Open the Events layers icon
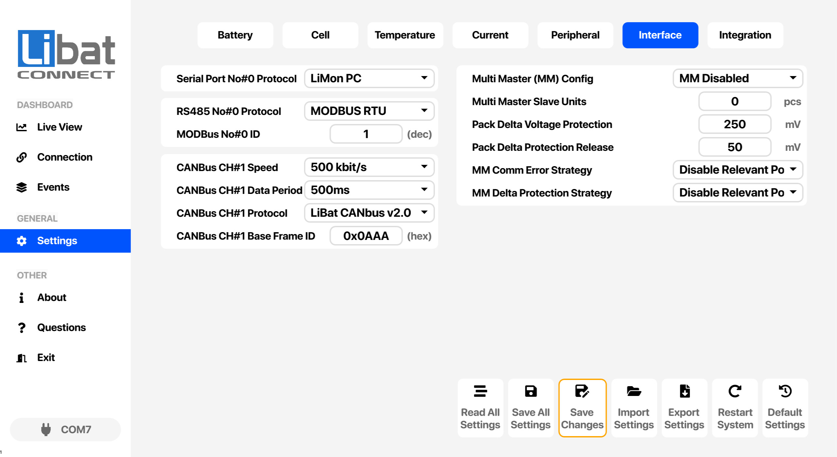 (x=22, y=187)
